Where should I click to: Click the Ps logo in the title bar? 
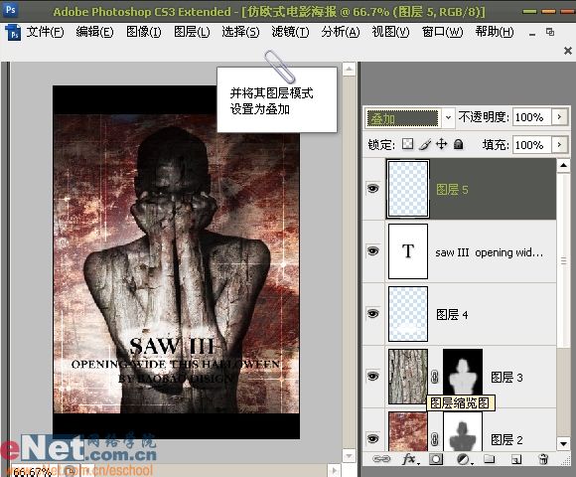10,10
